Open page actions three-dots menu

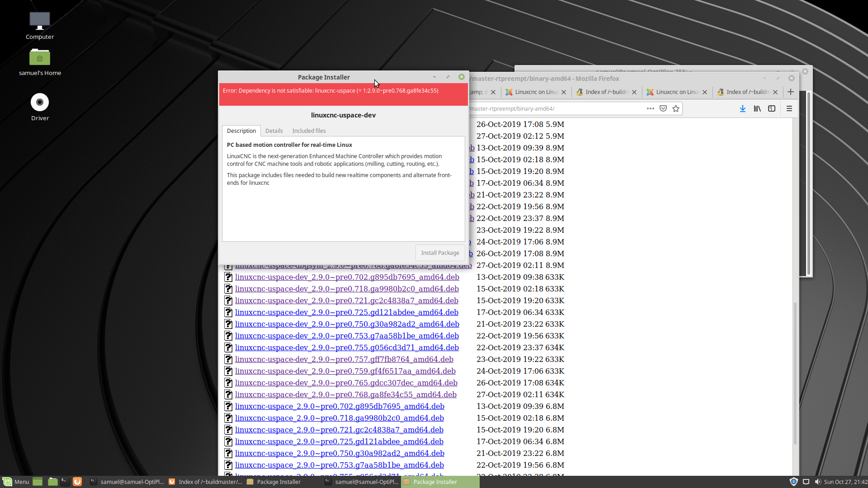(x=651, y=108)
